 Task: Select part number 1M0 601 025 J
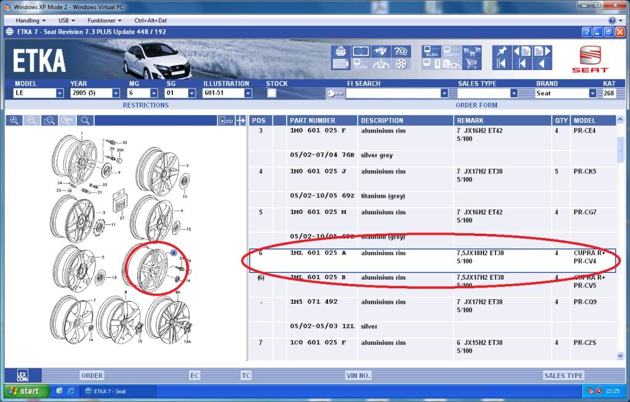pyautogui.click(x=318, y=171)
